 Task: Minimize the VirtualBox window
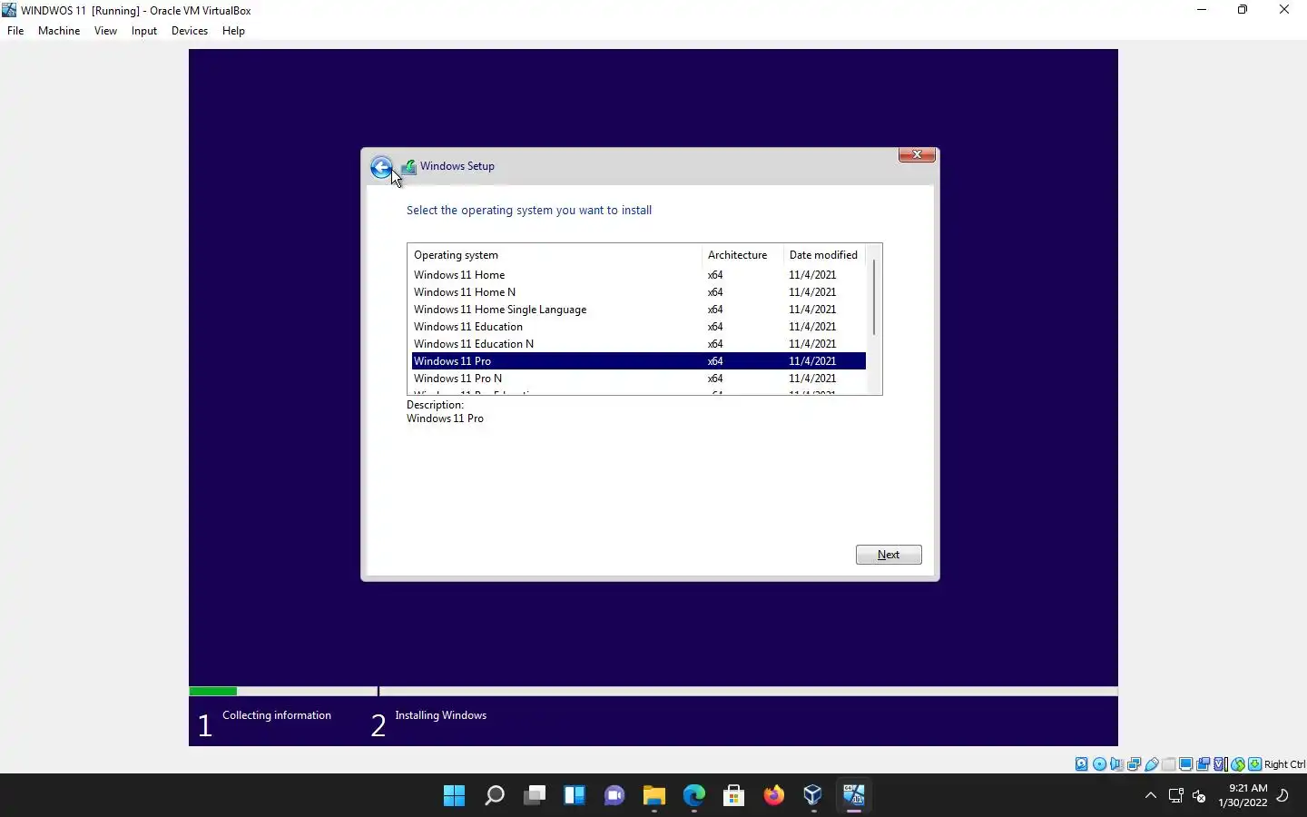pos(1202,10)
